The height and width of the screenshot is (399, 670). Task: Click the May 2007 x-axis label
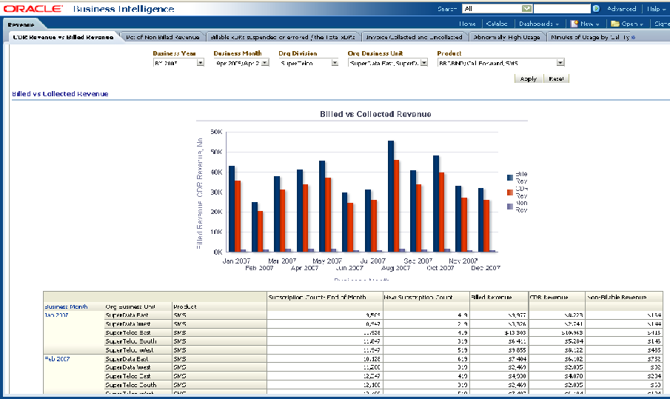pos(327,261)
